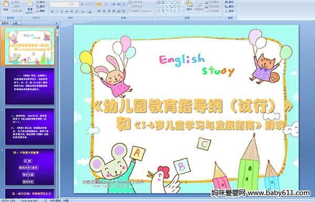Open the font size dropdown
Image resolution: width=315 pixels, height=202 pixels.
tap(75, 4)
